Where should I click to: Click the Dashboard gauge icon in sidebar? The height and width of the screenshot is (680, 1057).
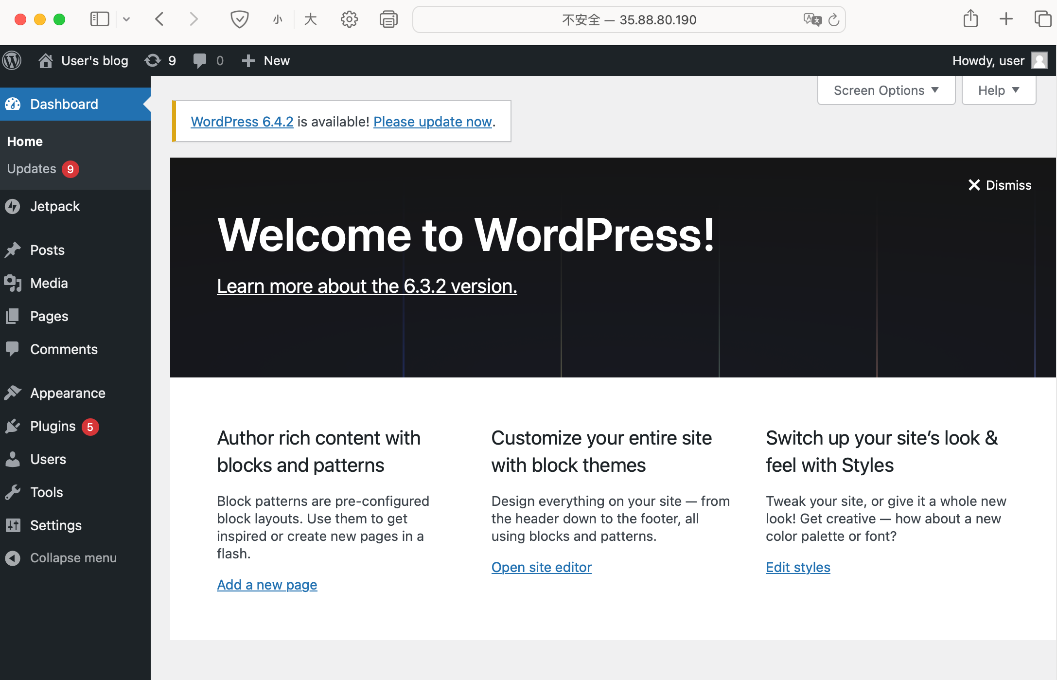(13, 104)
